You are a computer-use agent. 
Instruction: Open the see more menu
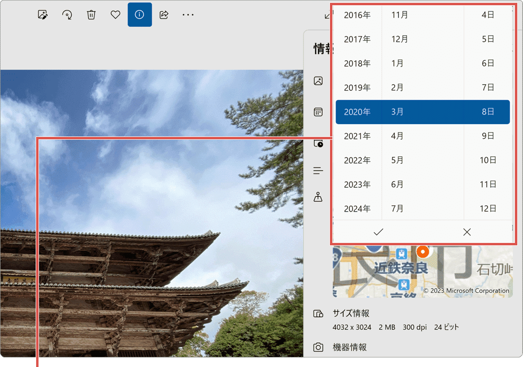click(x=188, y=15)
